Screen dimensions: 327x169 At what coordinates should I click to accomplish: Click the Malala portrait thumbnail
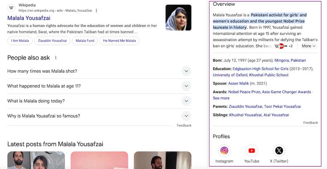click(178, 17)
